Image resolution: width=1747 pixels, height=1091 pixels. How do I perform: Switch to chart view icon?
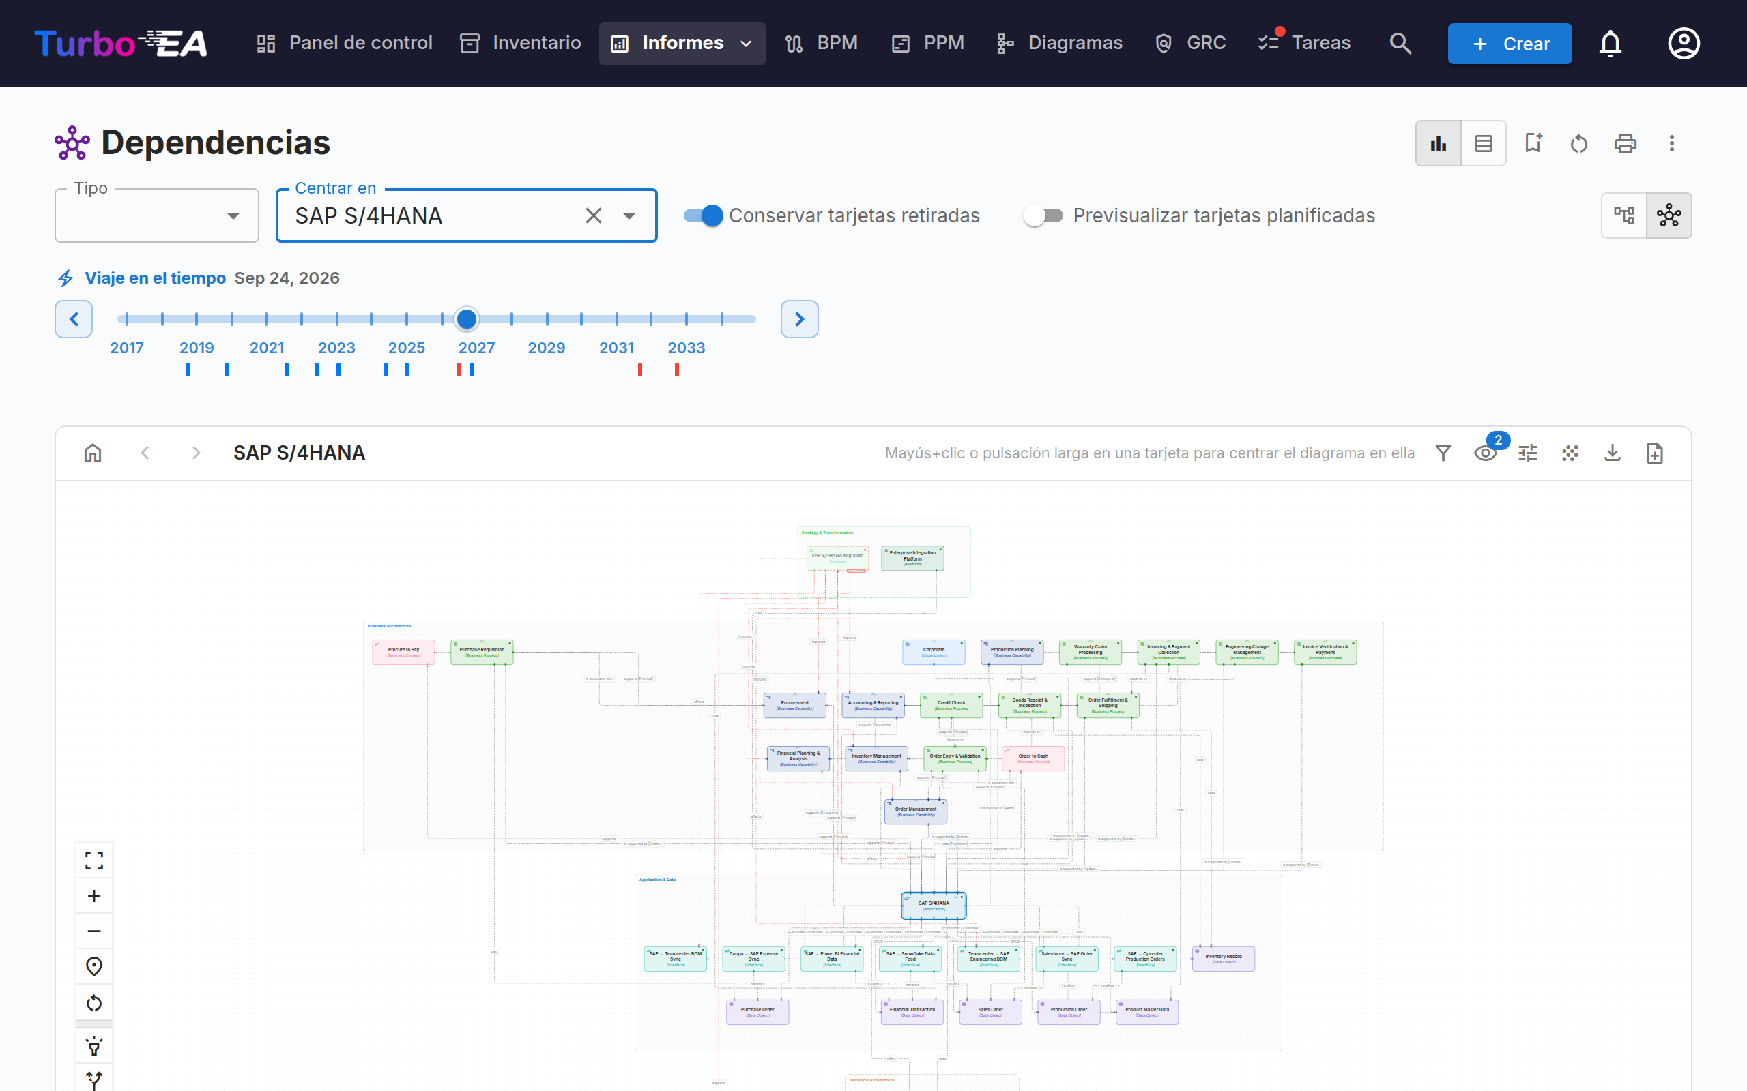[1439, 144]
